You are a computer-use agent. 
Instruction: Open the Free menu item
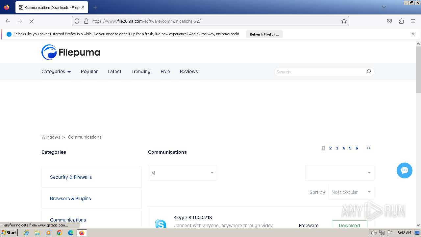[x=165, y=71]
